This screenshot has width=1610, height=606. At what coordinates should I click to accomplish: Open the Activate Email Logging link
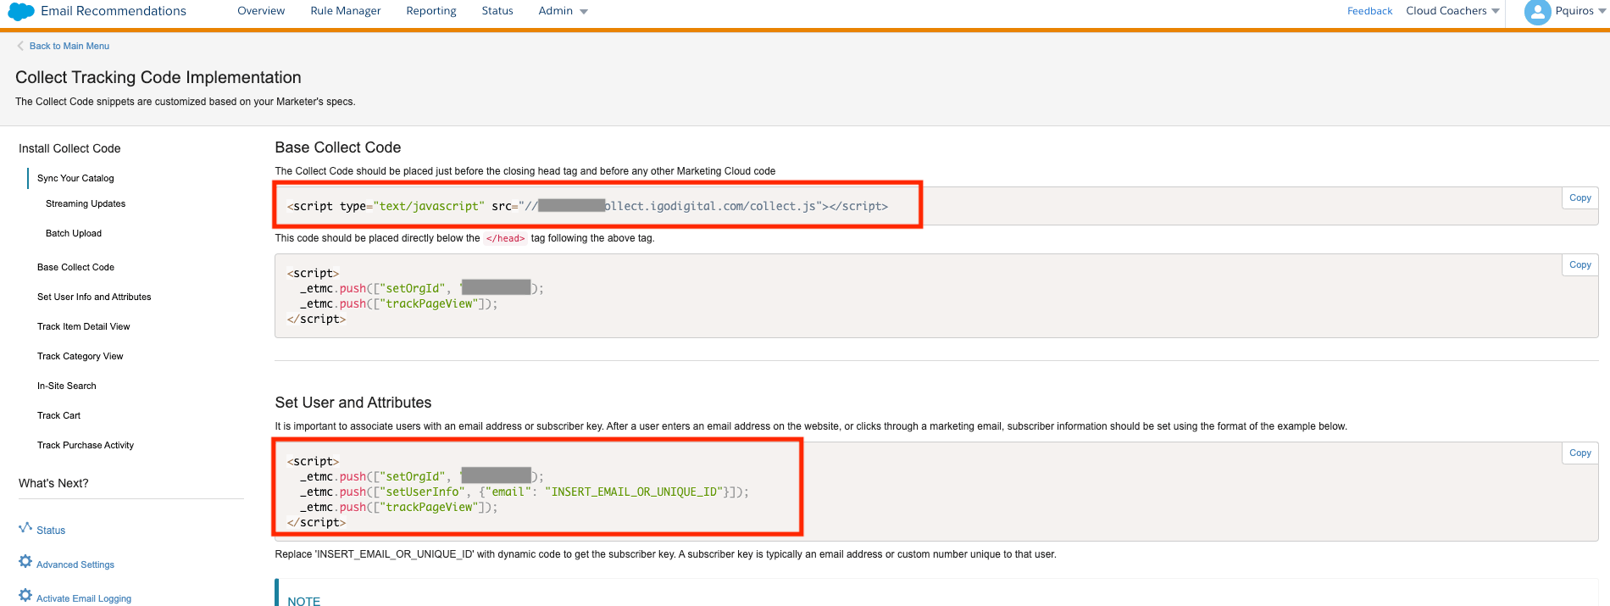point(84,598)
